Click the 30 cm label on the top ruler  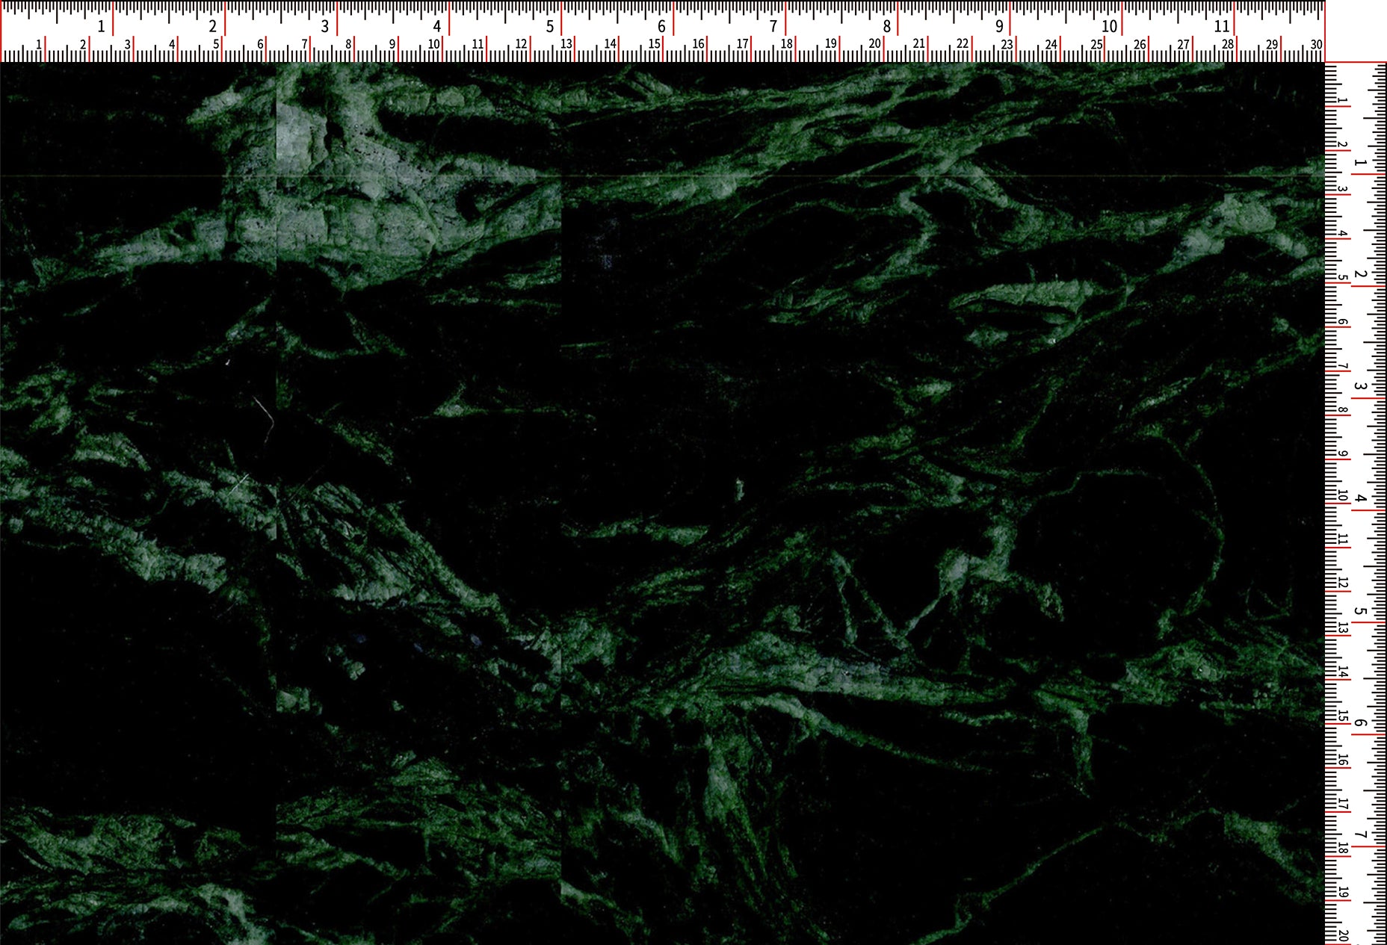click(x=1316, y=45)
